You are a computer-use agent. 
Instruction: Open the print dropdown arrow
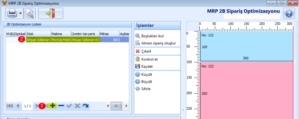pos(21,14)
